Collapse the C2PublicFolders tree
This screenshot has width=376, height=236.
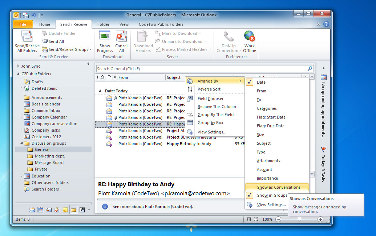click(x=18, y=74)
